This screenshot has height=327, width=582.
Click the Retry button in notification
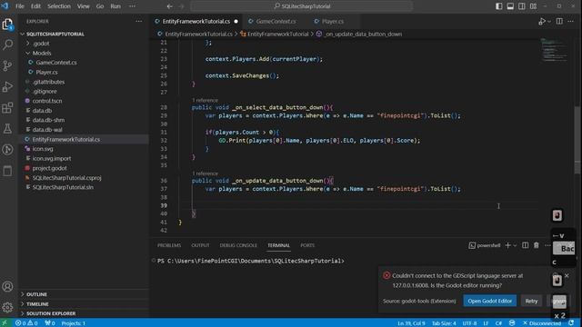coord(531,301)
